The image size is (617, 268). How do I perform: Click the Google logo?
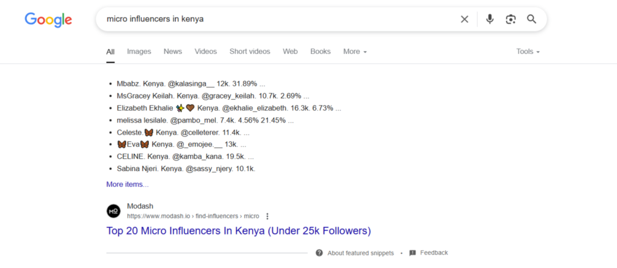tap(48, 20)
